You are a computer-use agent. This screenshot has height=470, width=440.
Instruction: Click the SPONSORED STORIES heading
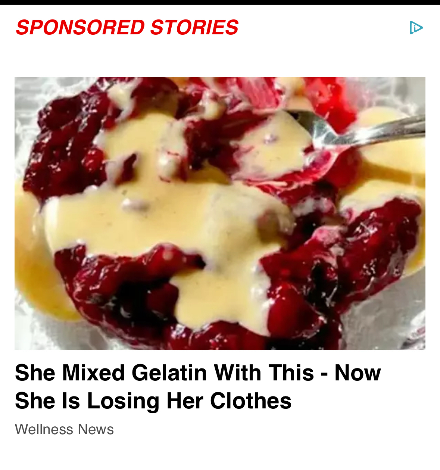[127, 28]
